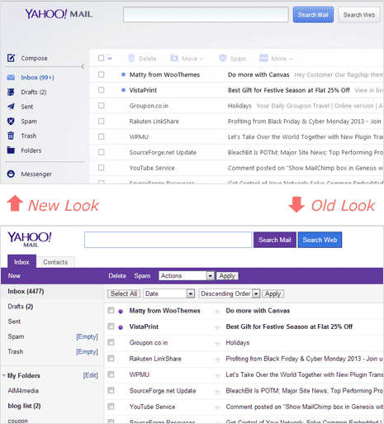Empty the Spam folder link

(x=87, y=336)
